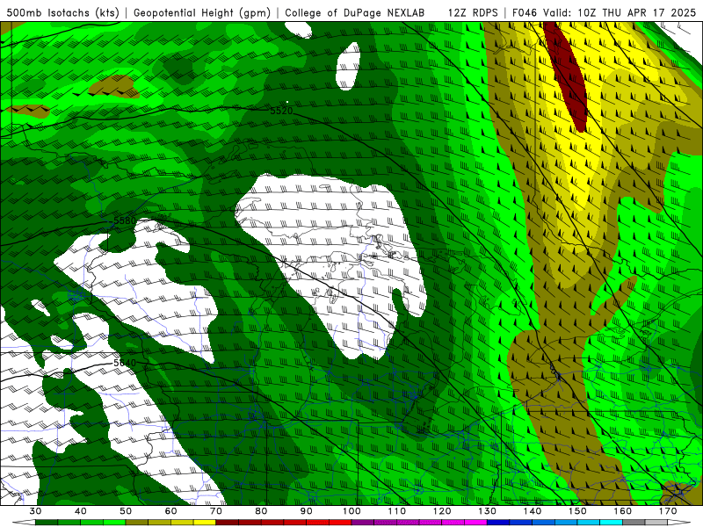Click the dark red jet streak maximum on the map
This screenshot has width=703, height=527.
tap(566, 74)
